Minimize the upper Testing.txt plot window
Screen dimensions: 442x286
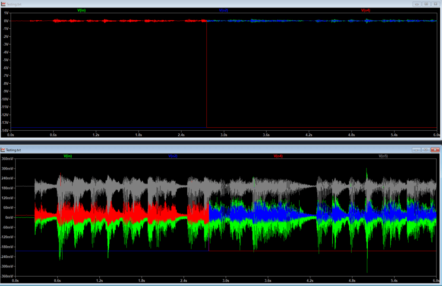(416, 3)
